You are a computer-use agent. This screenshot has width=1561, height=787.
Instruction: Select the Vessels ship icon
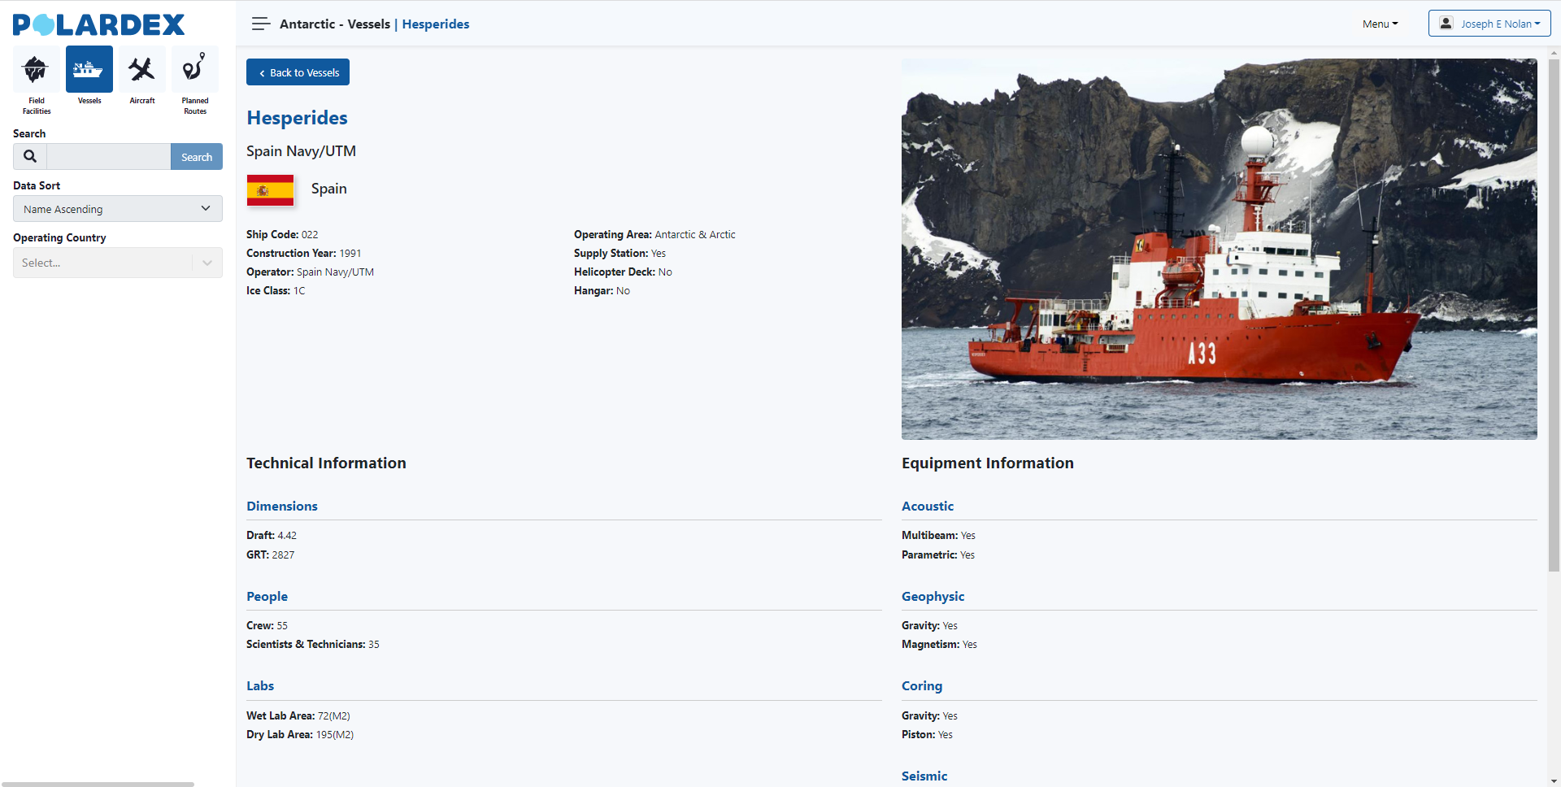(89, 69)
